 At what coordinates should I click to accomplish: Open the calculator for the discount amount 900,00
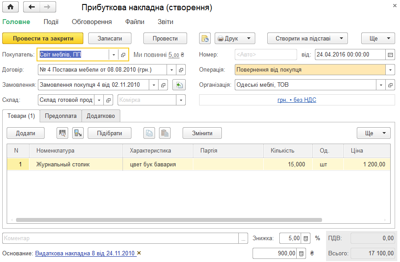point(301,254)
